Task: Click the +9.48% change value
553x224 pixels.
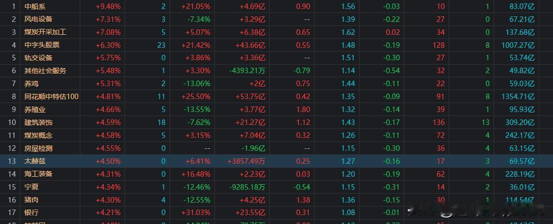Action: coord(108,6)
